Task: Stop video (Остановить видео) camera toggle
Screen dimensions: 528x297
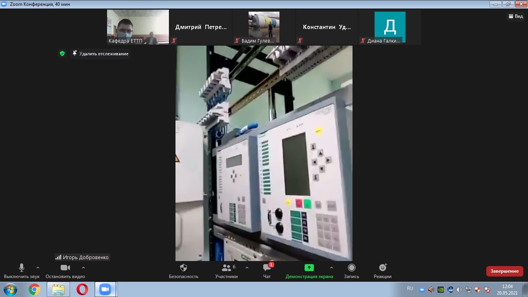Action: (65, 270)
